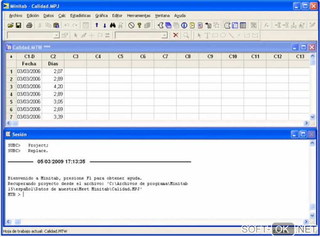The height and width of the screenshot is (237, 320).
Task: Open the Edición menu
Action: 33,15
